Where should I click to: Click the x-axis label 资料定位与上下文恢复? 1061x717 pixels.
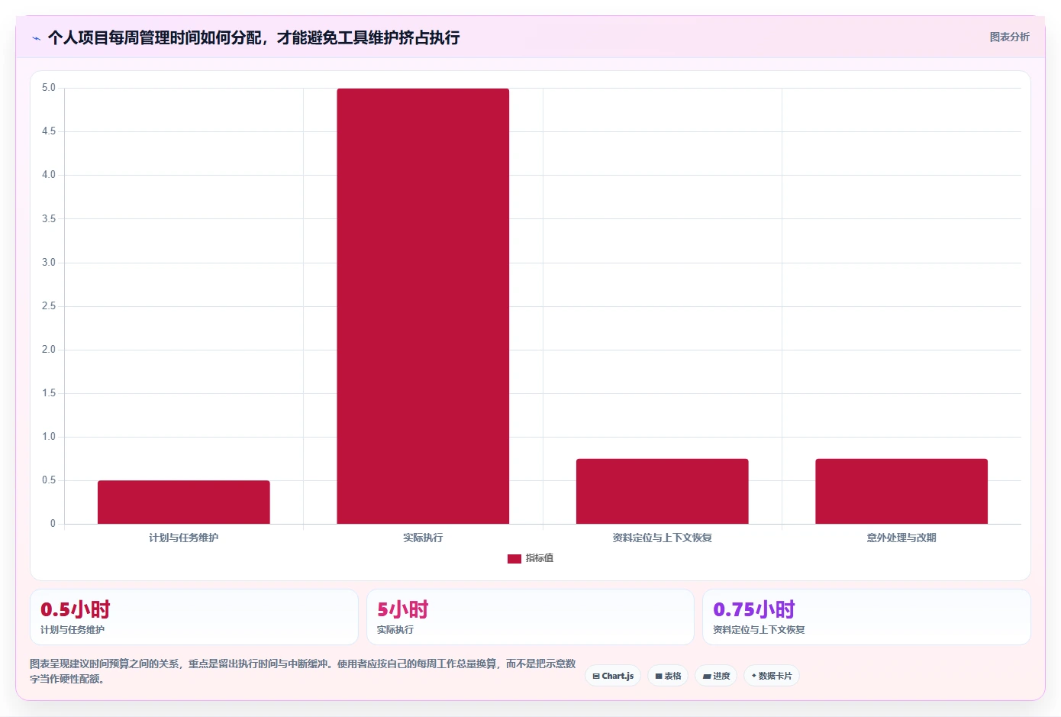click(x=663, y=538)
